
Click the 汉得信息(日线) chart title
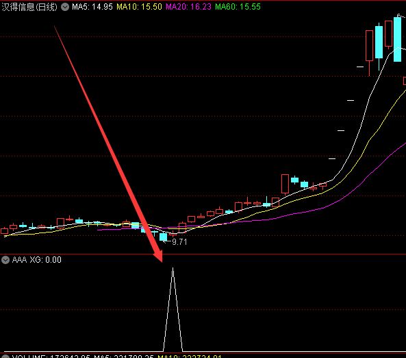(29, 7)
